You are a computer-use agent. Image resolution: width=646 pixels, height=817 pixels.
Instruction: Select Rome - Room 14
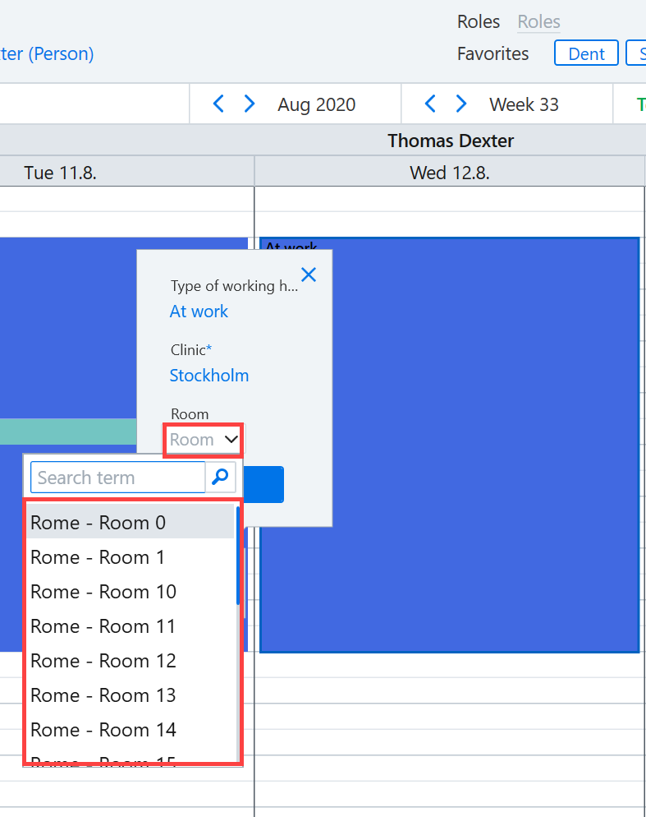pyautogui.click(x=131, y=730)
